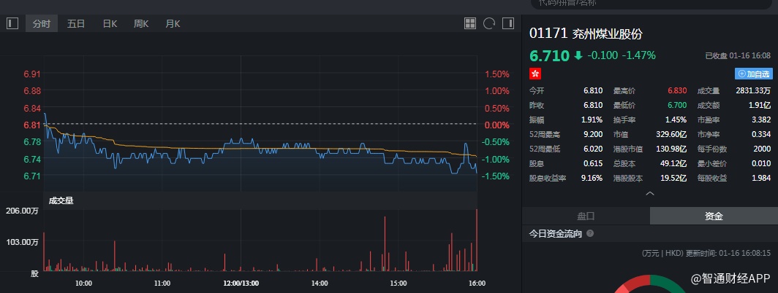This screenshot has height=293, width=778.
Task: Switch to 周K weekly candlestick view
Action: (x=141, y=23)
